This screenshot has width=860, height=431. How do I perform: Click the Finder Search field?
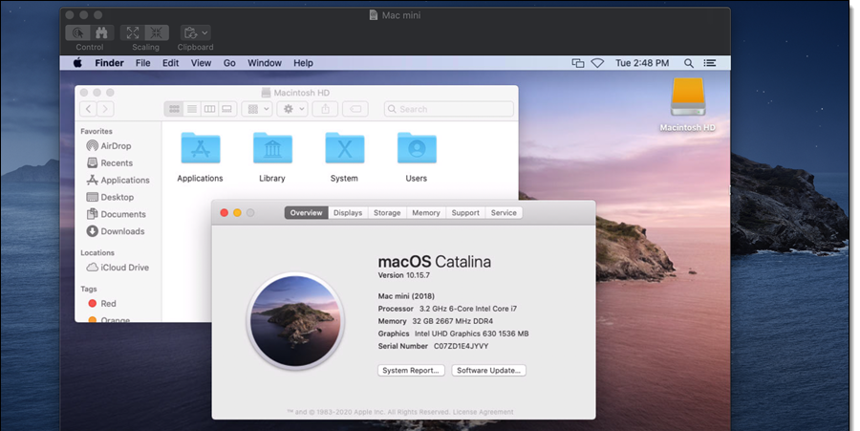(449, 109)
